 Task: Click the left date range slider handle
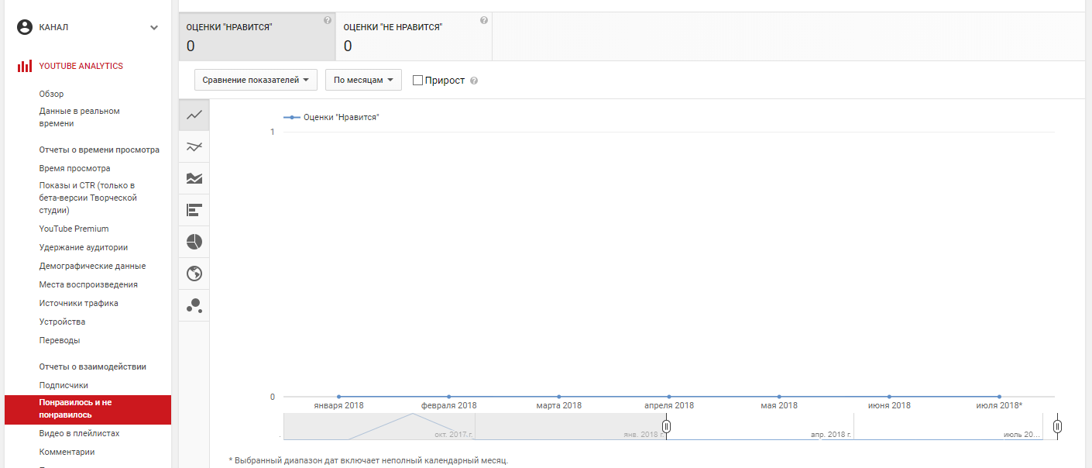pyautogui.click(x=666, y=426)
